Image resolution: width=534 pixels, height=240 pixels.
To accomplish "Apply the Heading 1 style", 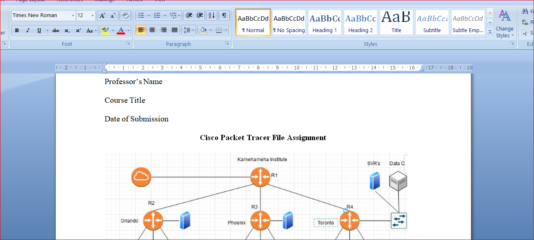I will pyautogui.click(x=325, y=22).
